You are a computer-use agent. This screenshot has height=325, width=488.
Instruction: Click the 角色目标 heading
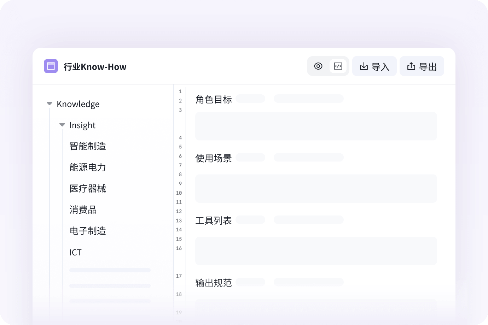[214, 99]
